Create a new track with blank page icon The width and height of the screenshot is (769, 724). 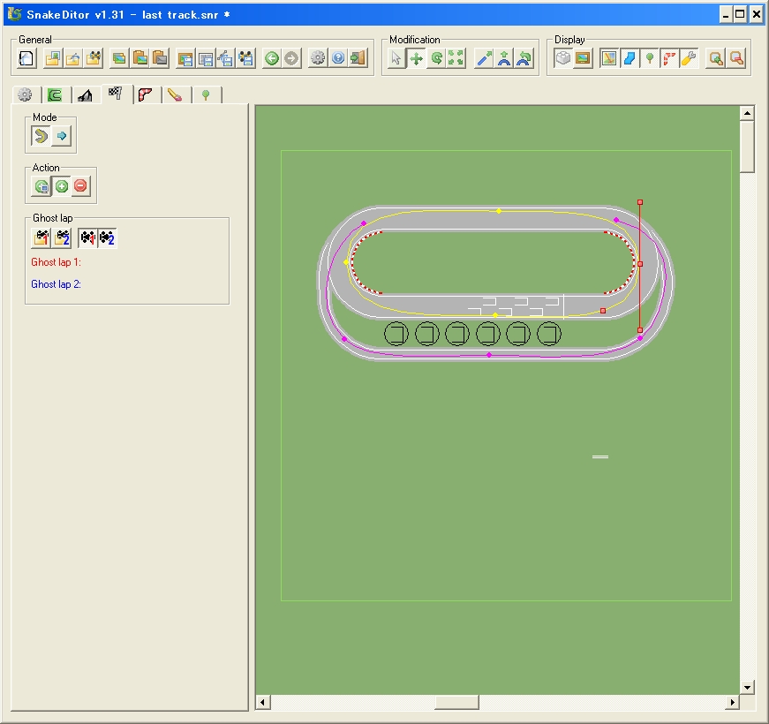pyautogui.click(x=27, y=58)
